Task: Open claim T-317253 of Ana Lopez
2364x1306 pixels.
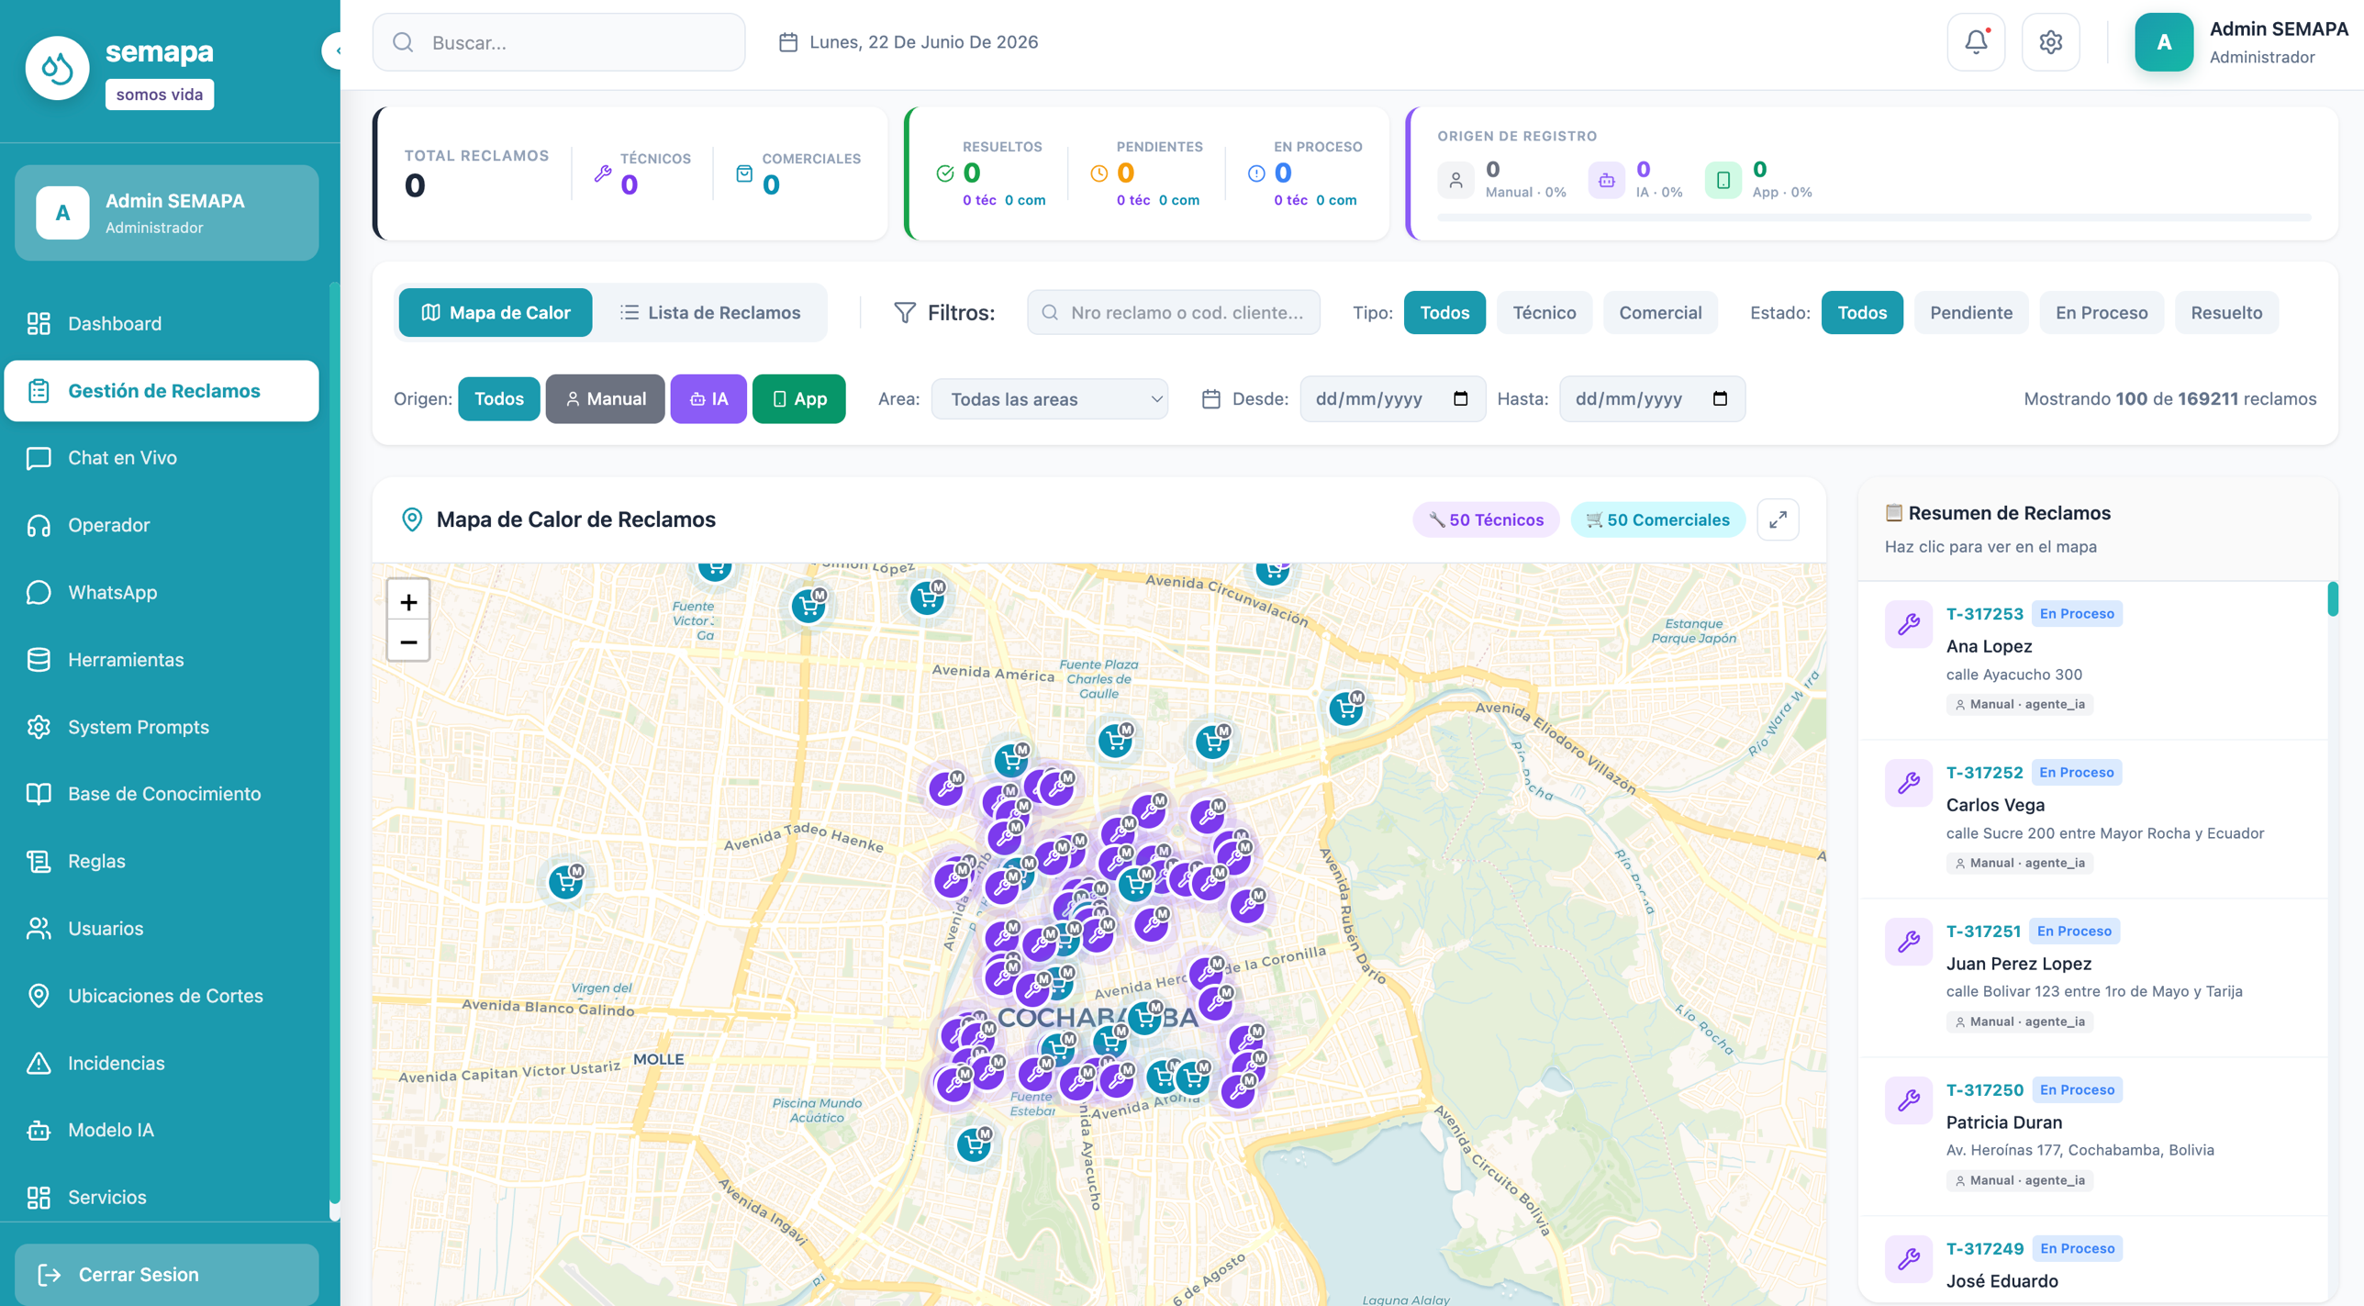Action: coord(2093,661)
